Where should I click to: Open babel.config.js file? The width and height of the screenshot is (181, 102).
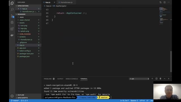pos(25,51)
